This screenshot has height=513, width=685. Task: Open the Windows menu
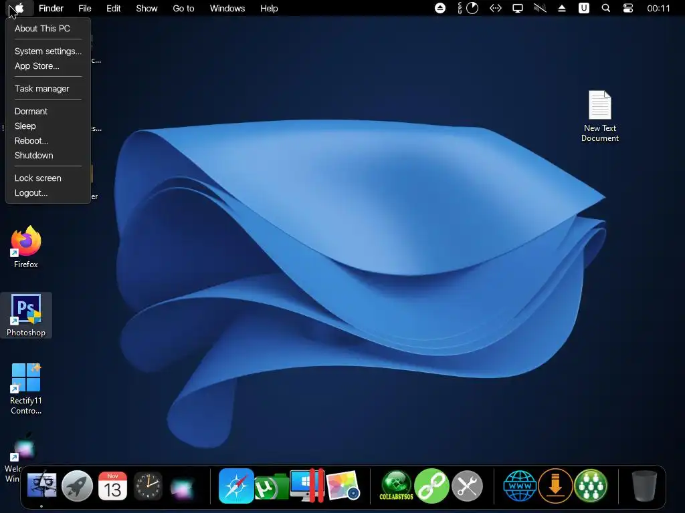coord(227,8)
